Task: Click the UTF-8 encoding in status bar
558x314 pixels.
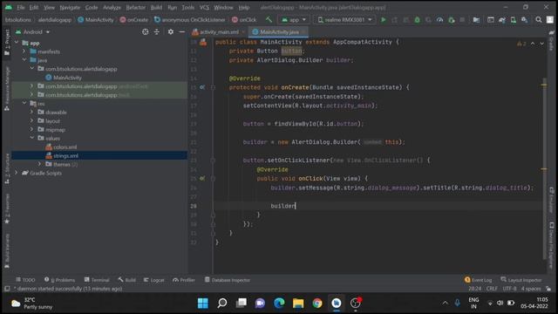Action: [x=509, y=289]
